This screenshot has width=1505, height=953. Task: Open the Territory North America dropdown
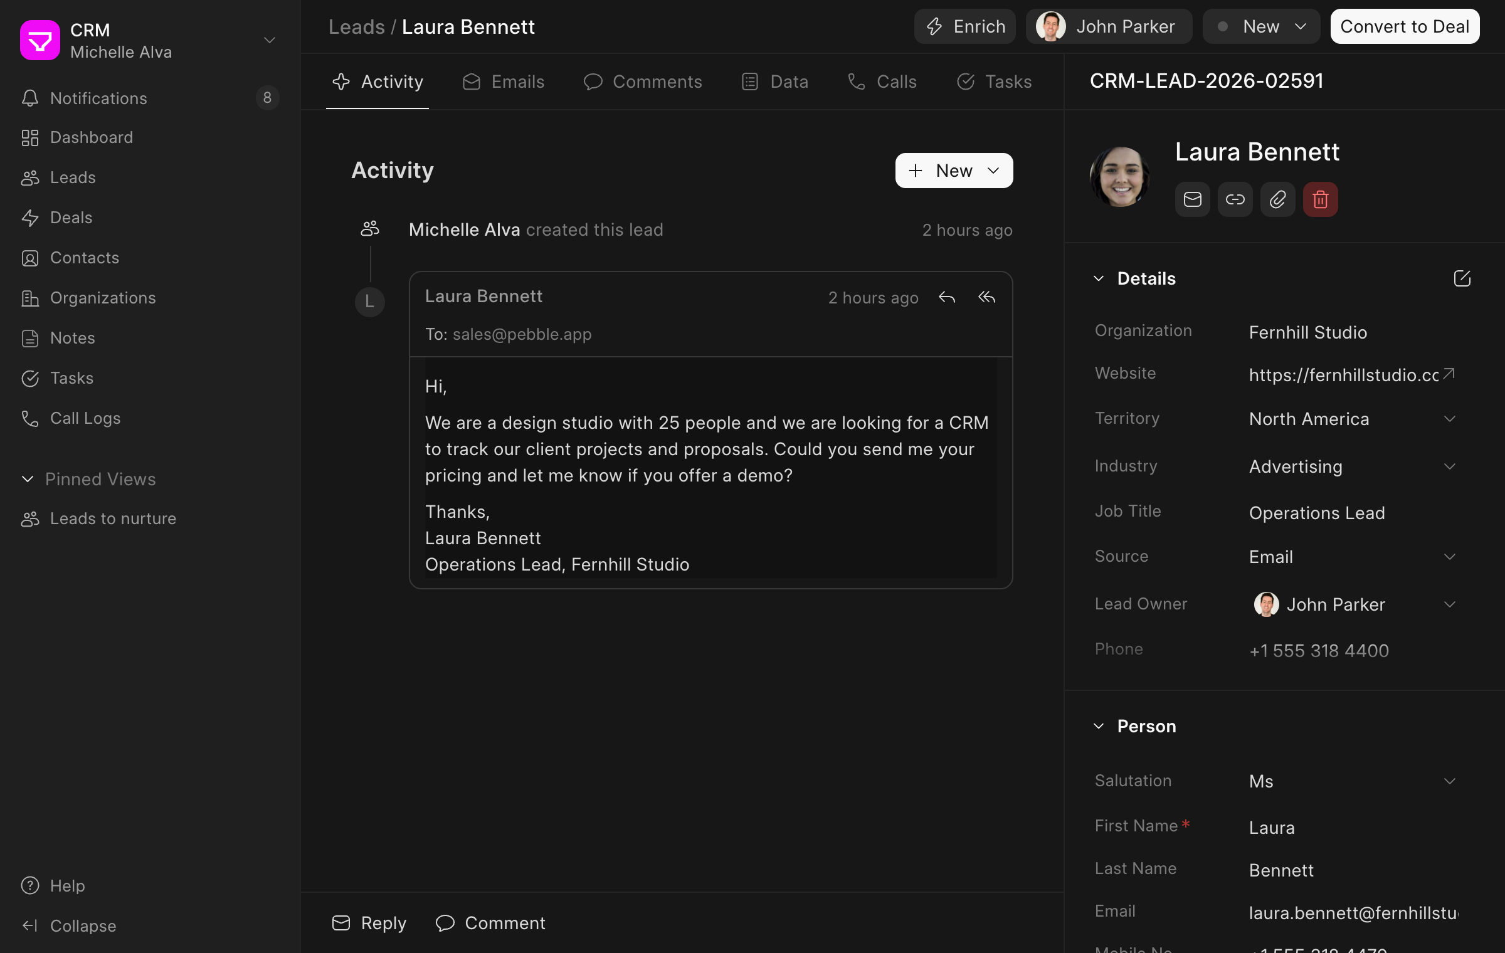[x=1352, y=419]
